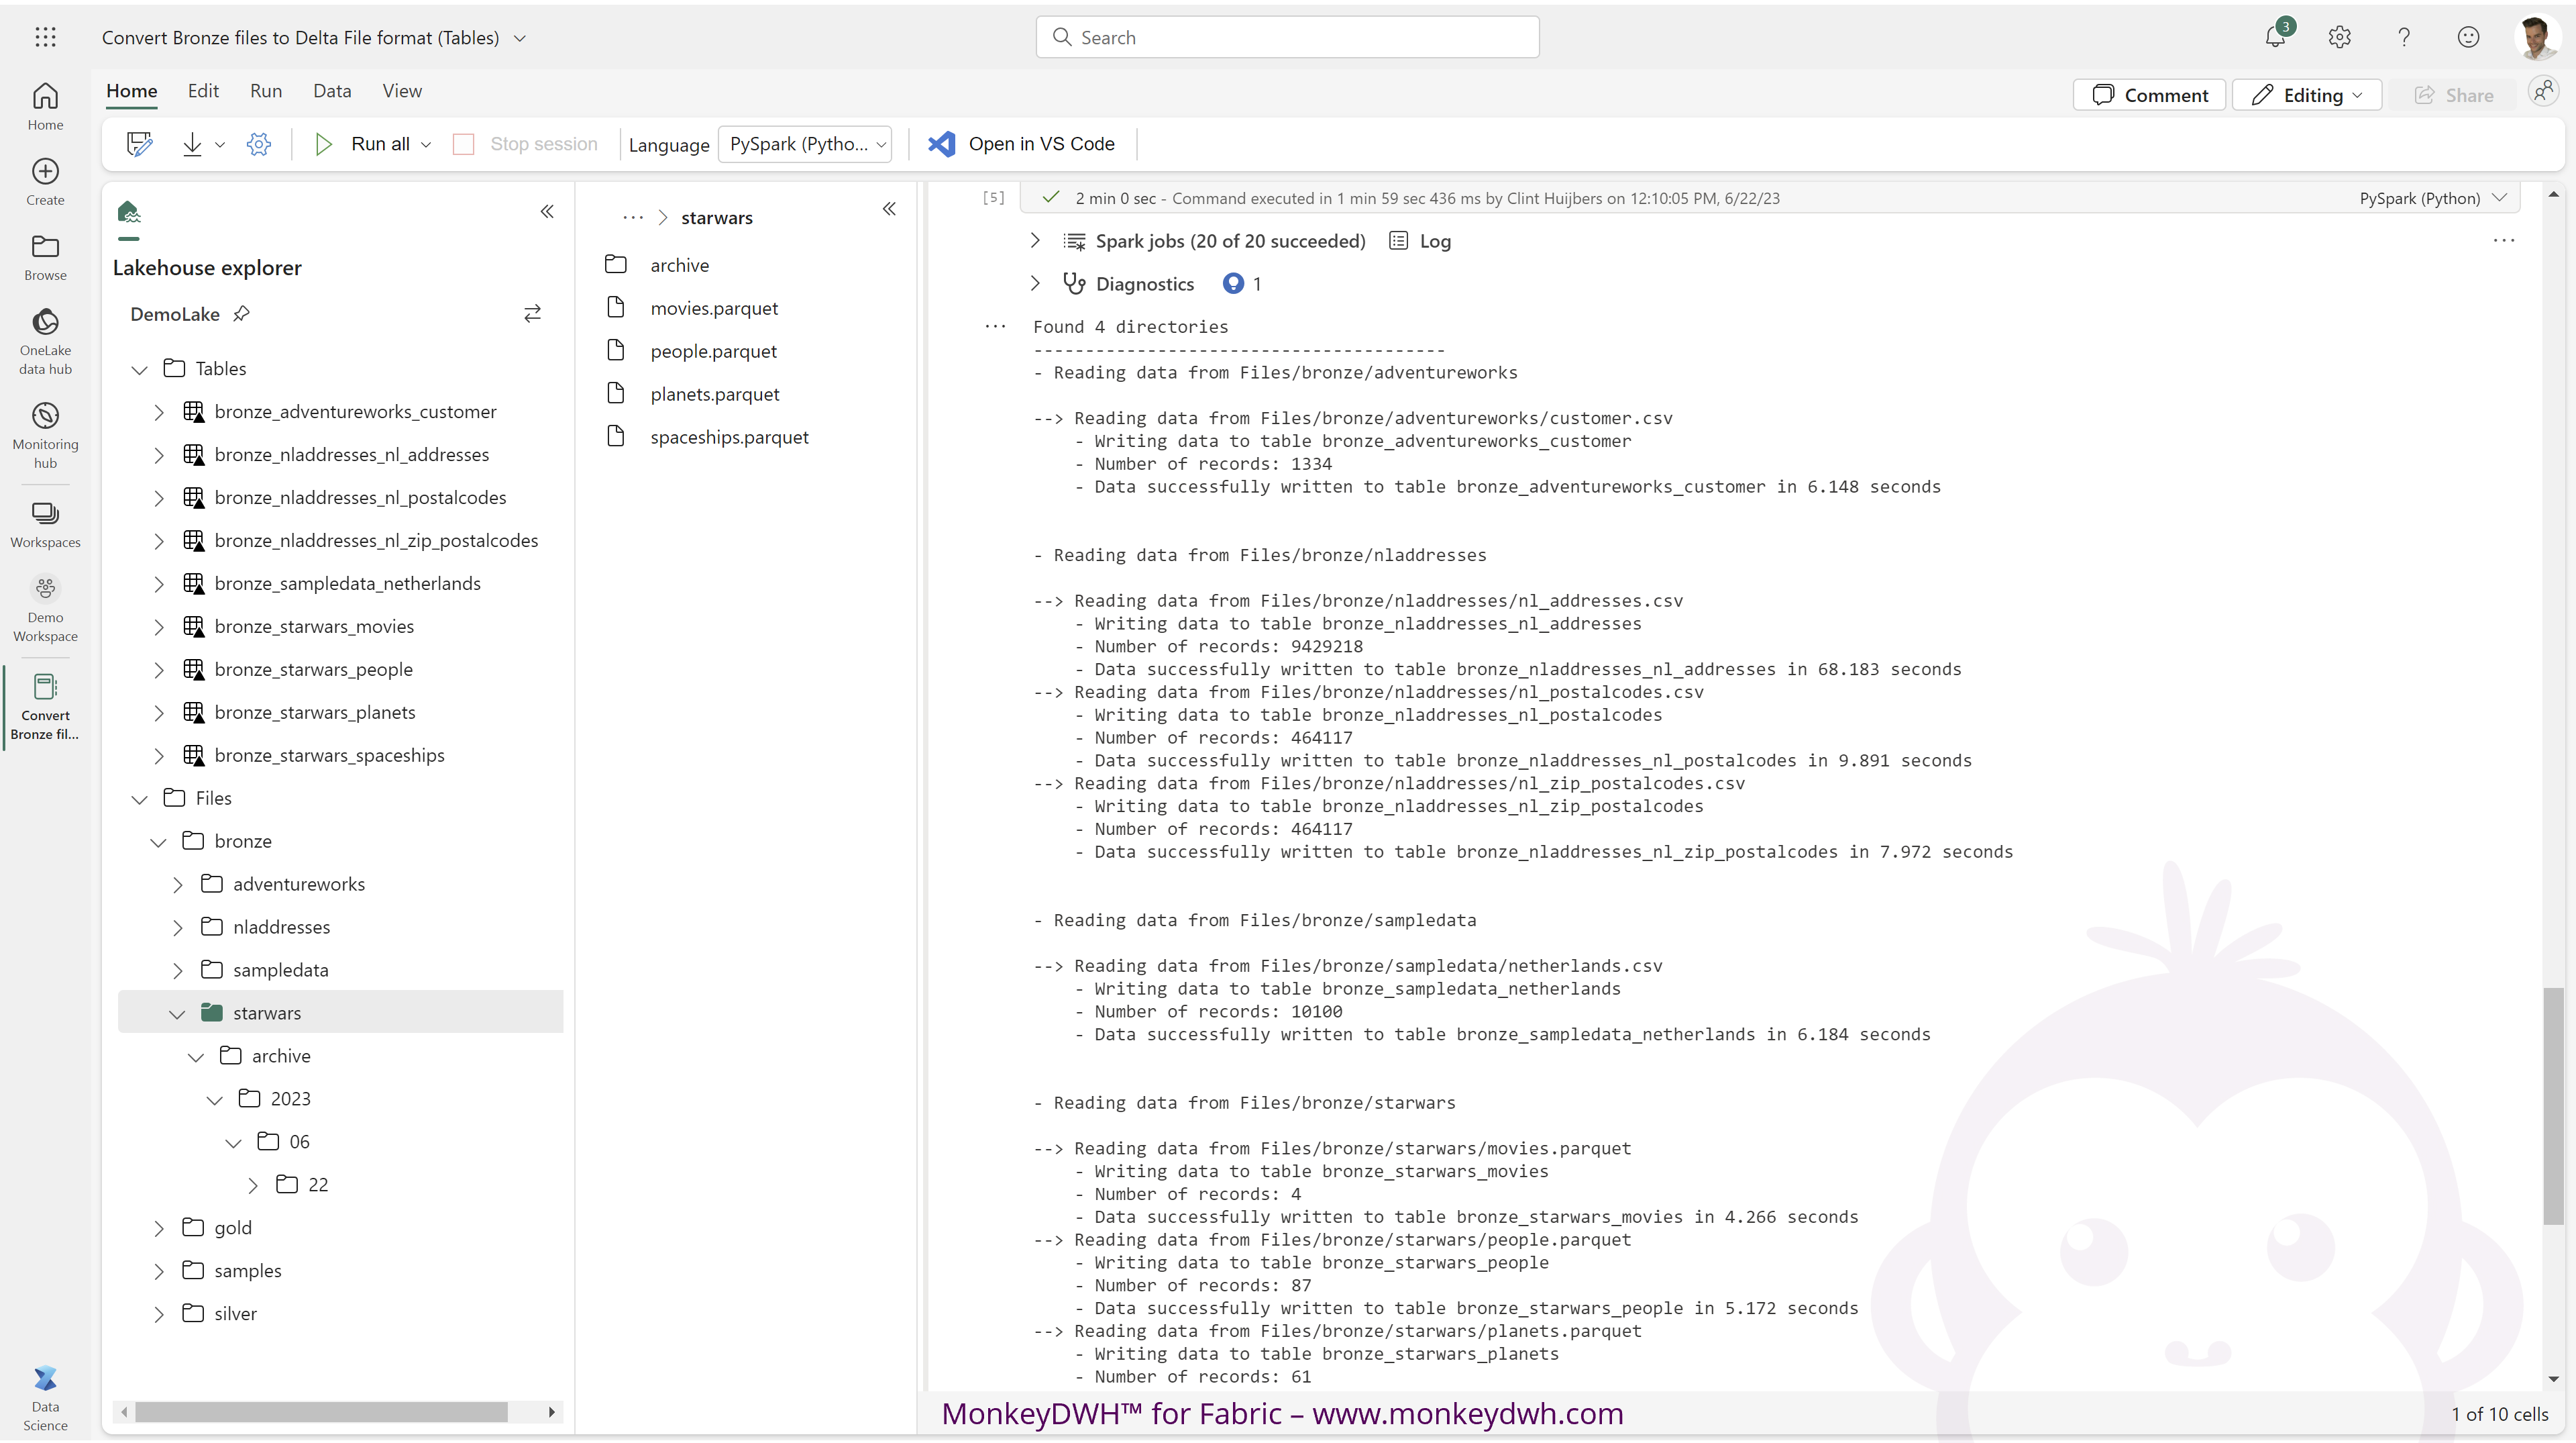The width and height of the screenshot is (2576, 1443).
Task: Open cell output more options ellipsis
Action: [x=2503, y=241]
